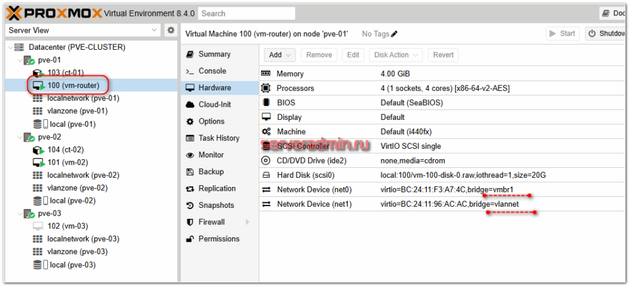Click the pencil icon next to No Tags

(x=394, y=34)
